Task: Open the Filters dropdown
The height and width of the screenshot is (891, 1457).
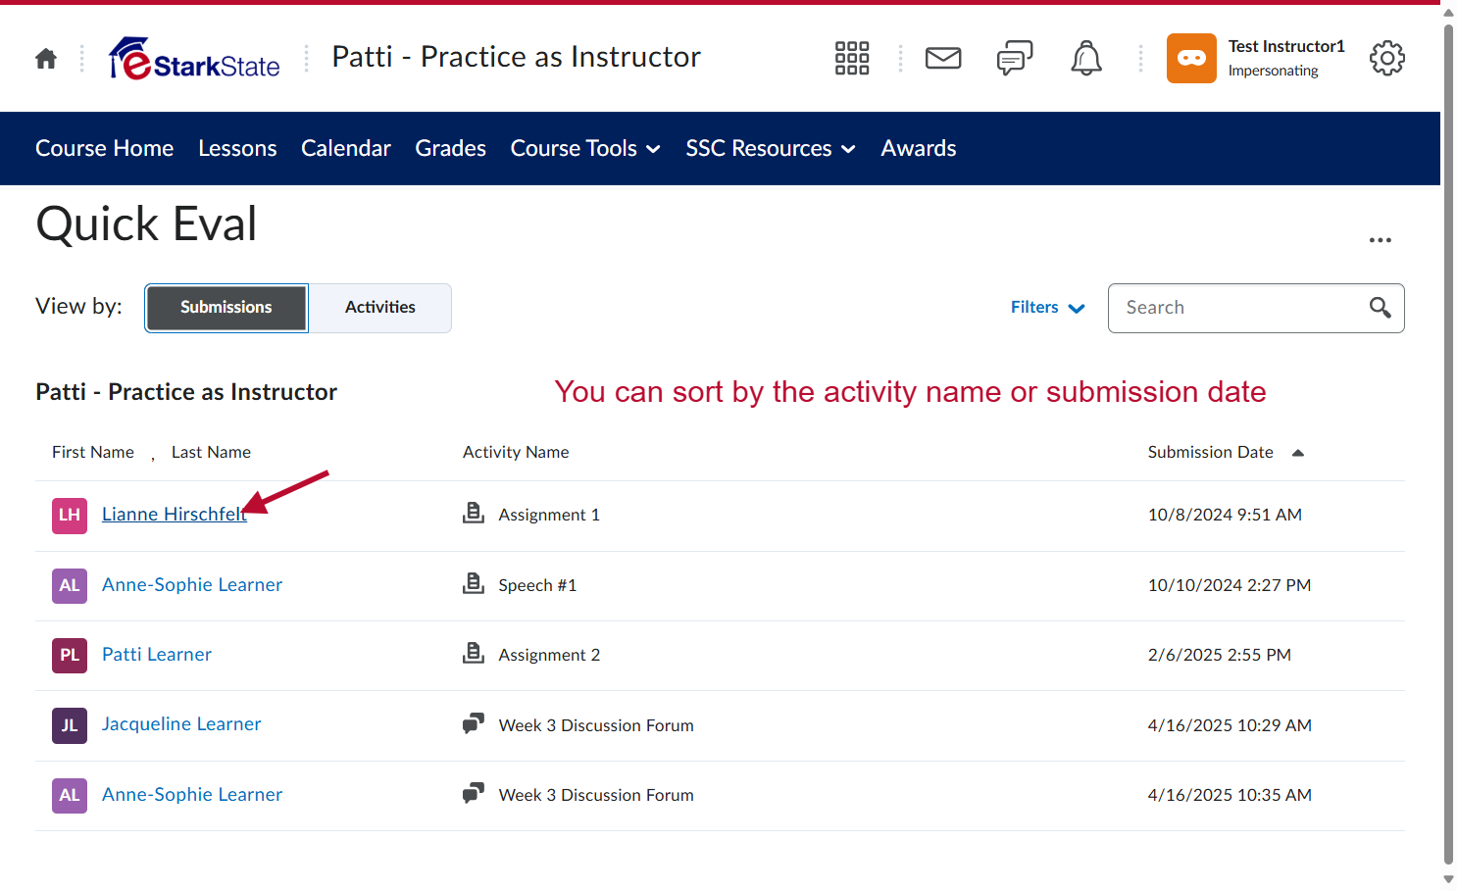Action: click(1048, 308)
